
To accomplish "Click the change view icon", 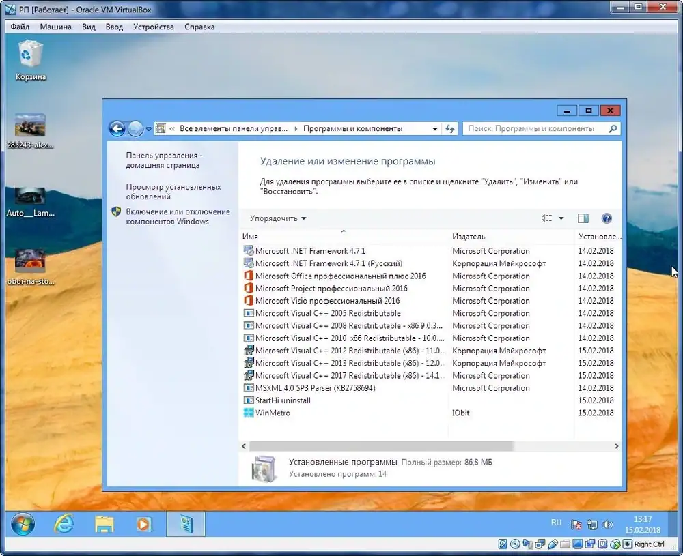I will [x=546, y=218].
